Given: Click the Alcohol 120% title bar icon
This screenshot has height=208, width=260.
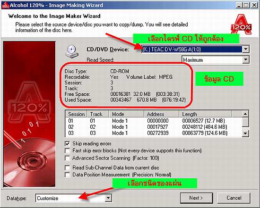Looking at the screenshot, I should pos(5,5).
